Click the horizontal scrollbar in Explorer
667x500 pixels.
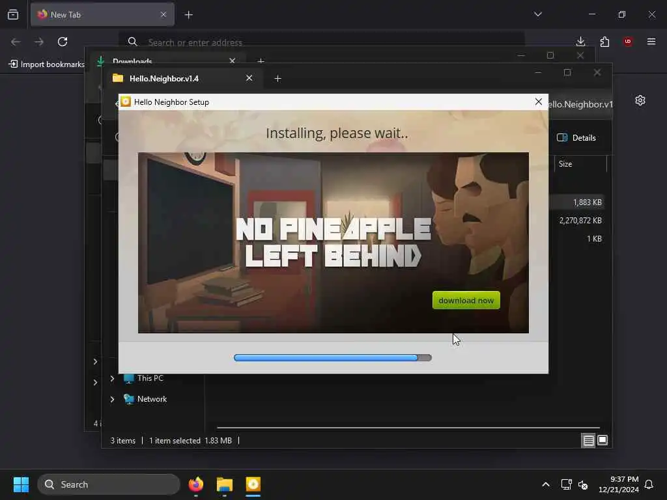[408, 428]
